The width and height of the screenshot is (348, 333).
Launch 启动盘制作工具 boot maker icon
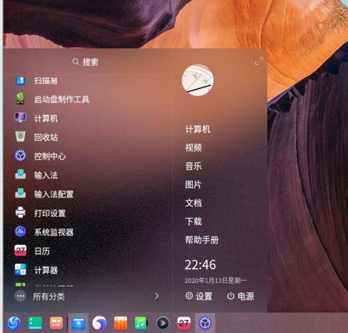point(21,98)
